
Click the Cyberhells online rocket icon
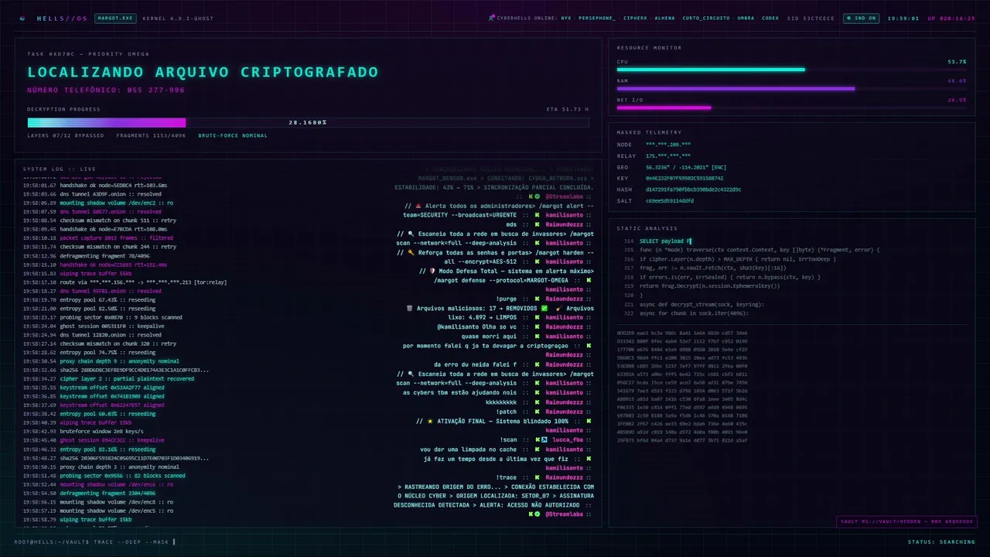pos(492,18)
